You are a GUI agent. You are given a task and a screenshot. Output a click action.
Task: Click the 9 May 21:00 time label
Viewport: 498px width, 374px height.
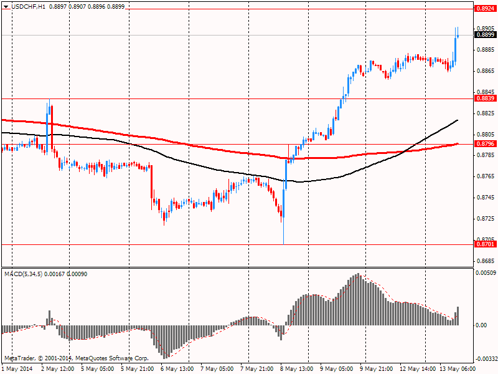coord(377,369)
